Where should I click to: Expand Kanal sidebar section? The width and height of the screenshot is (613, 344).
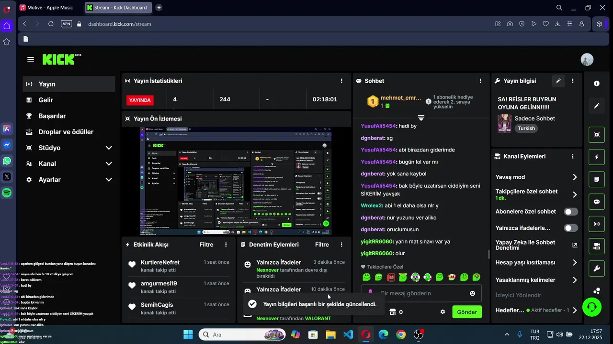point(109,164)
